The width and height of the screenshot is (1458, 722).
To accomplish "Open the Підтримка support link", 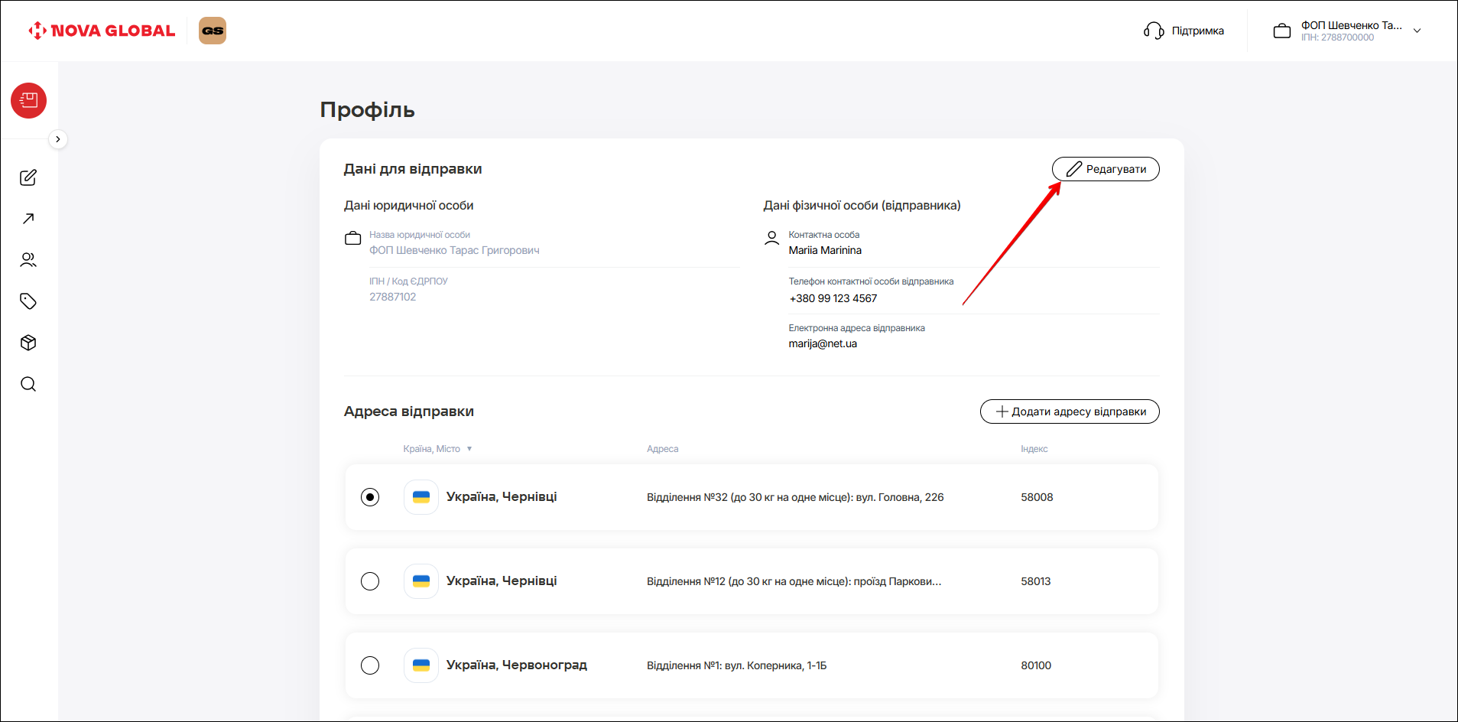I will [x=1197, y=31].
